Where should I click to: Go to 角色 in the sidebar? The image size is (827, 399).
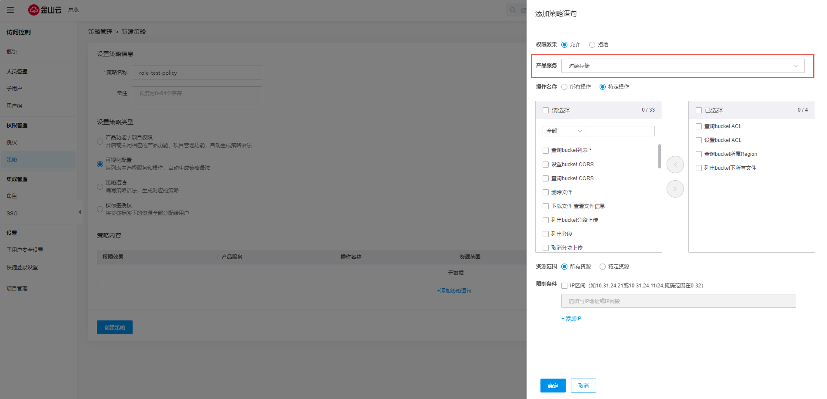12,196
